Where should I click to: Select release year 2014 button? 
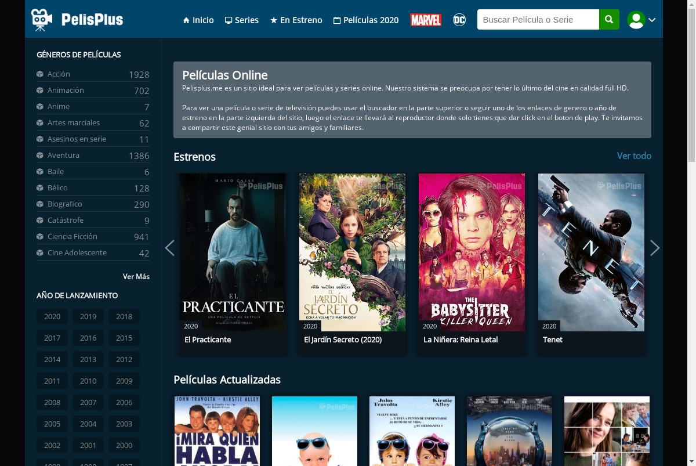[x=52, y=359]
